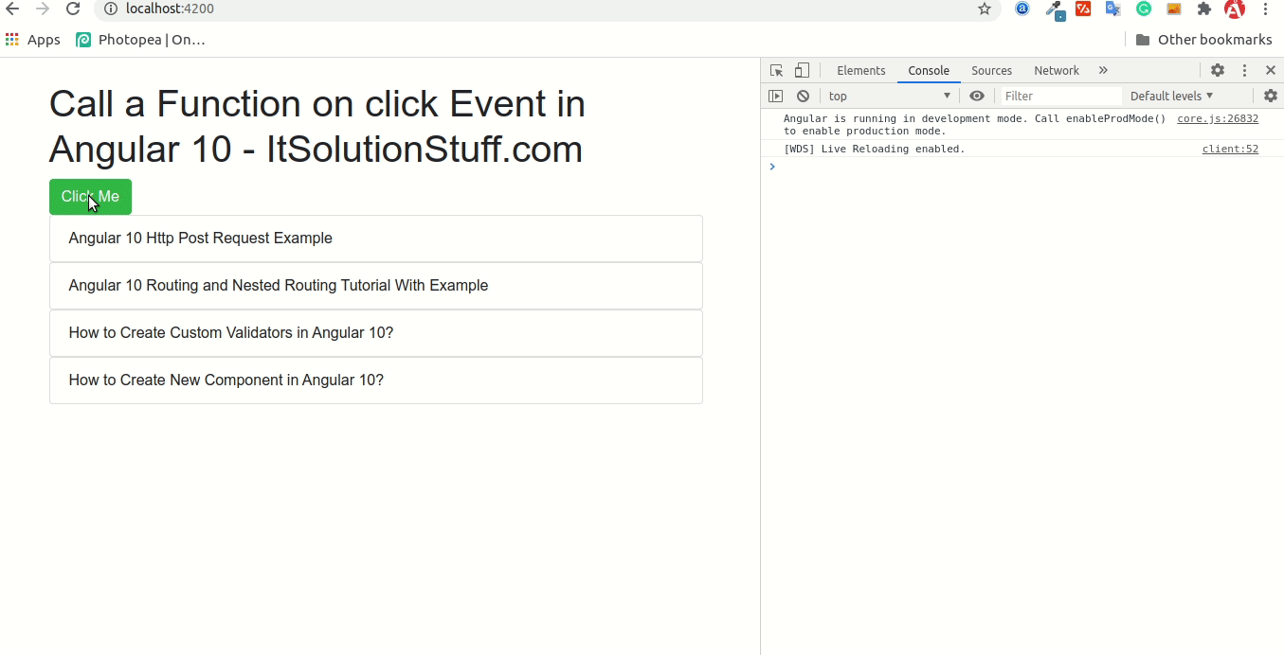Click the Grammarly extension icon
The height and width of the screenshot is (655, 1284).
point(1144,9)
